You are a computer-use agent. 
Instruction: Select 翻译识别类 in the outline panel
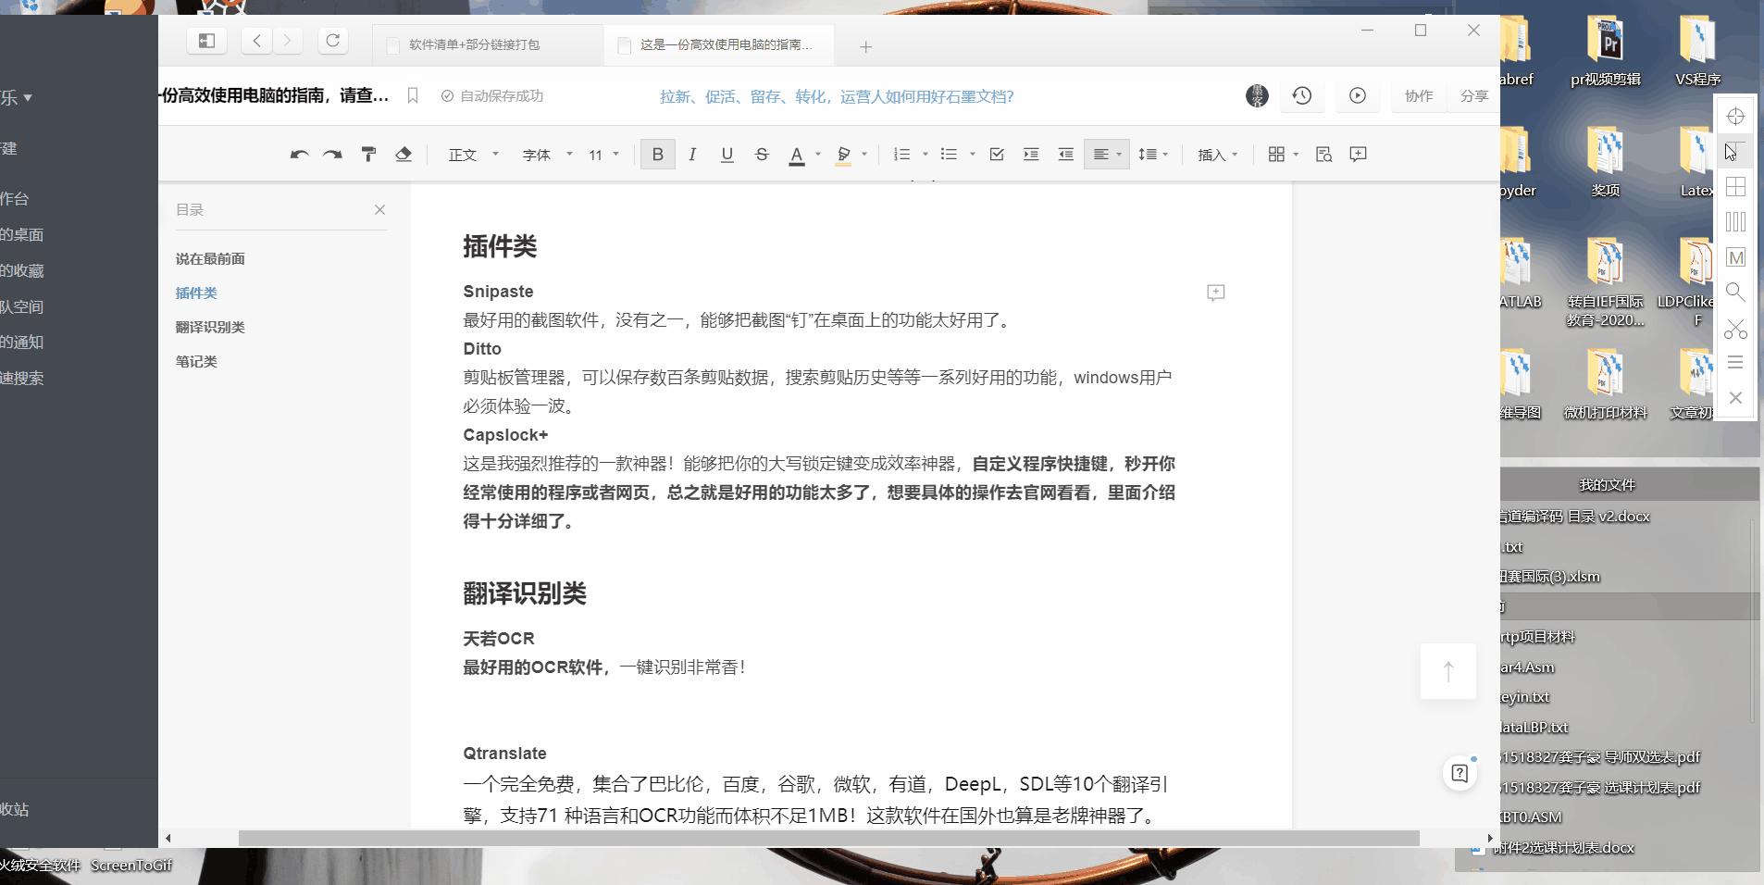coord(211,326)
